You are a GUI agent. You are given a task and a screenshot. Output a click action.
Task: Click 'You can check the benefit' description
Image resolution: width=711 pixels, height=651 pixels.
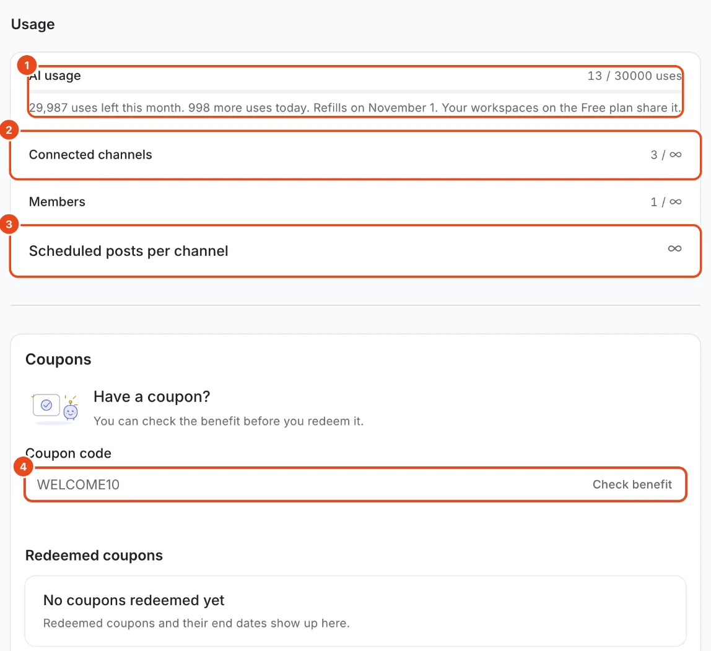pos(229,421)
